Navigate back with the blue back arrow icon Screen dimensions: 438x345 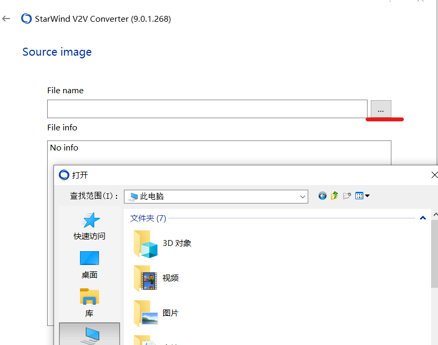(323, 196)
